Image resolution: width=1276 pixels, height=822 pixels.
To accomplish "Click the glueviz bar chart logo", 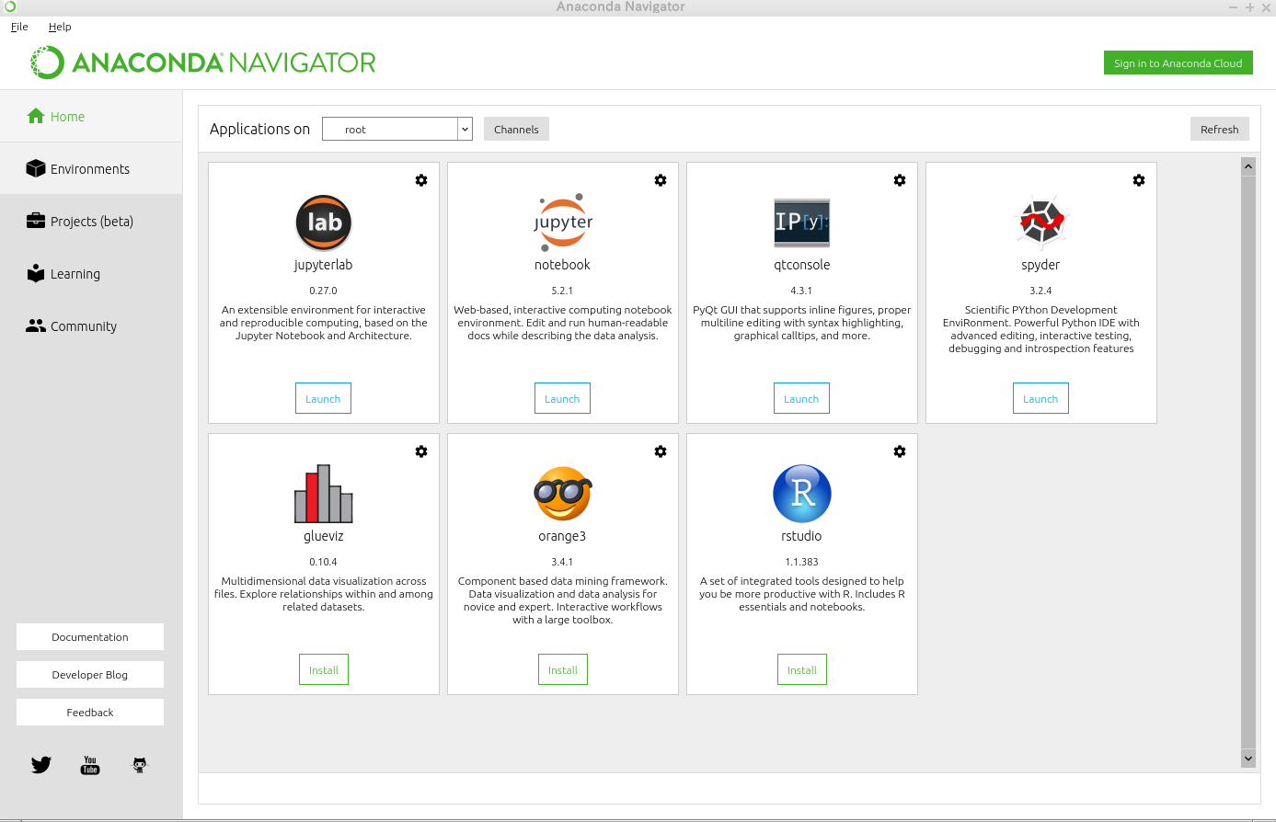I will tap(324, 494).
